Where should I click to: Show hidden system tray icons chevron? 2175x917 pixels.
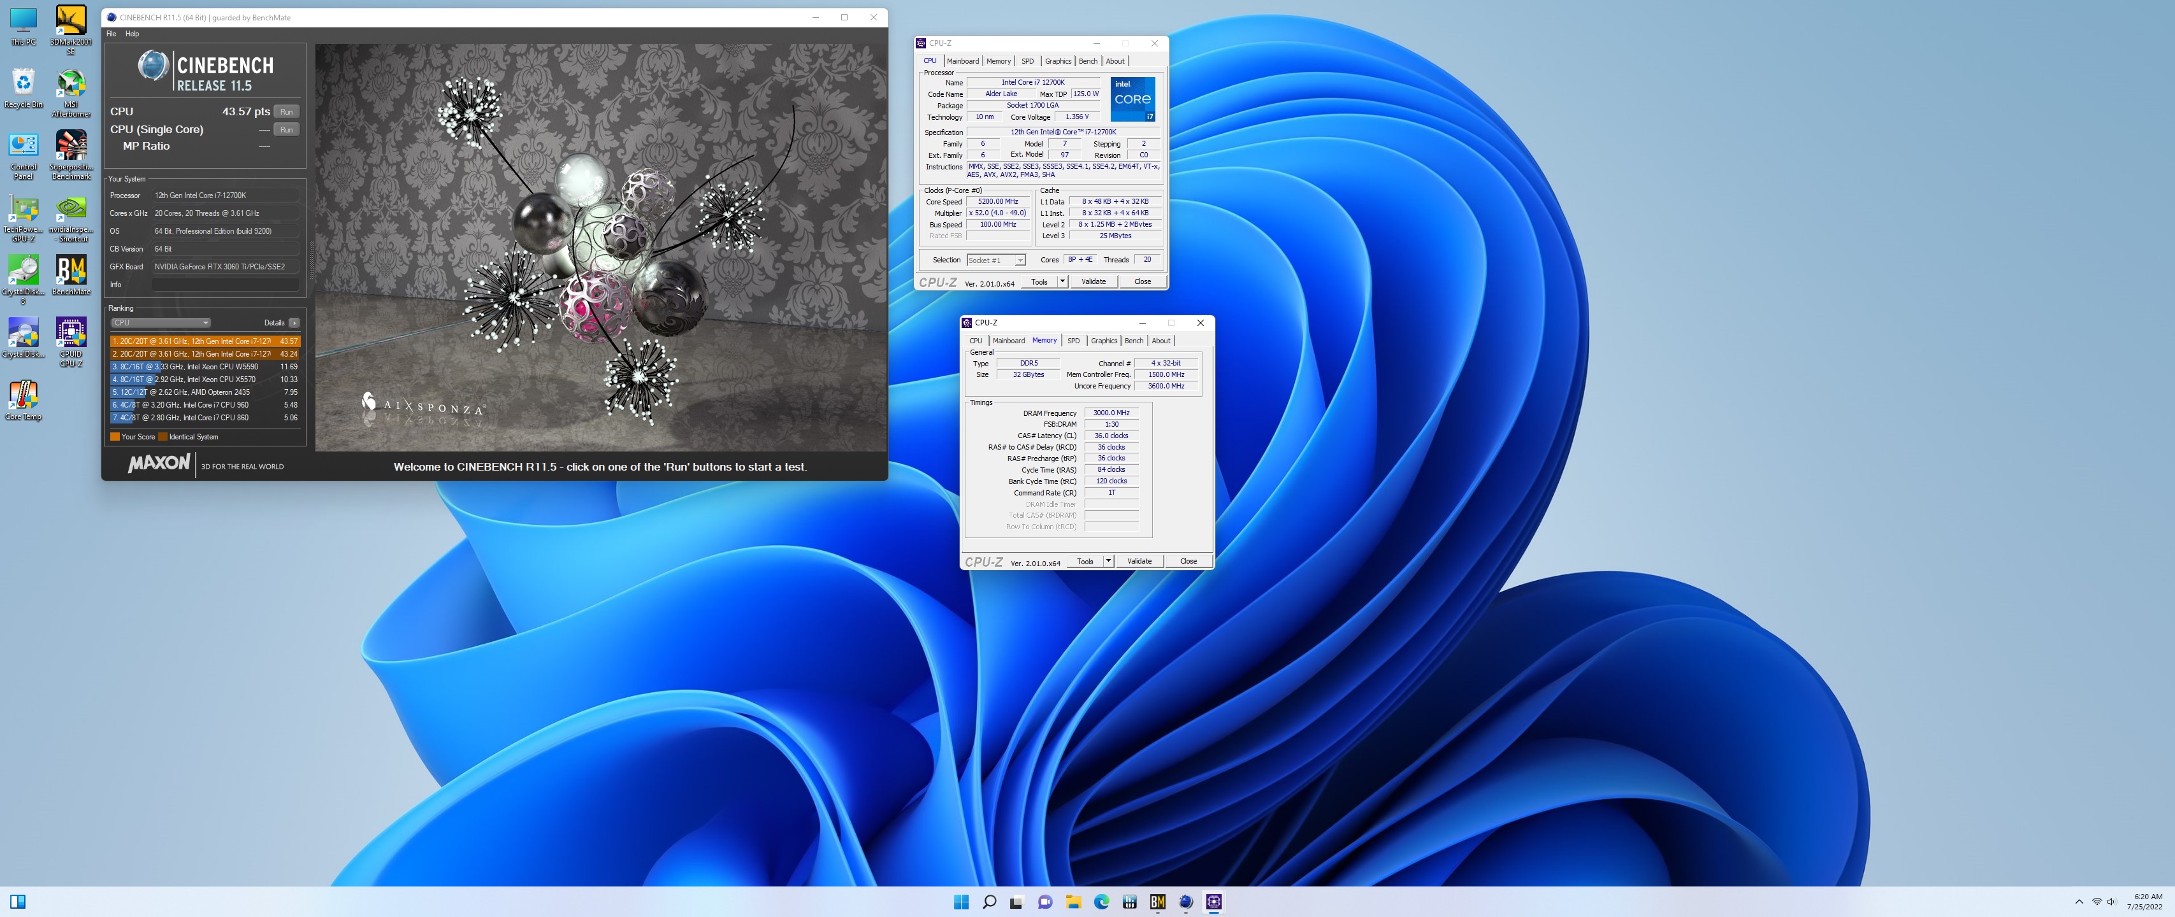(2079, 902)
